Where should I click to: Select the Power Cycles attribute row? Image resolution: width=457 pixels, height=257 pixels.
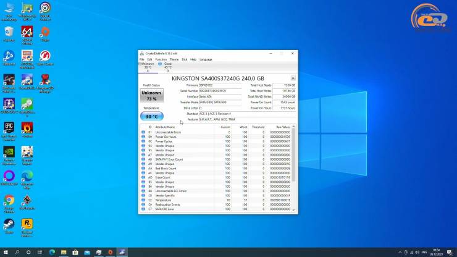pyautogui.click(x=216, y=141)
